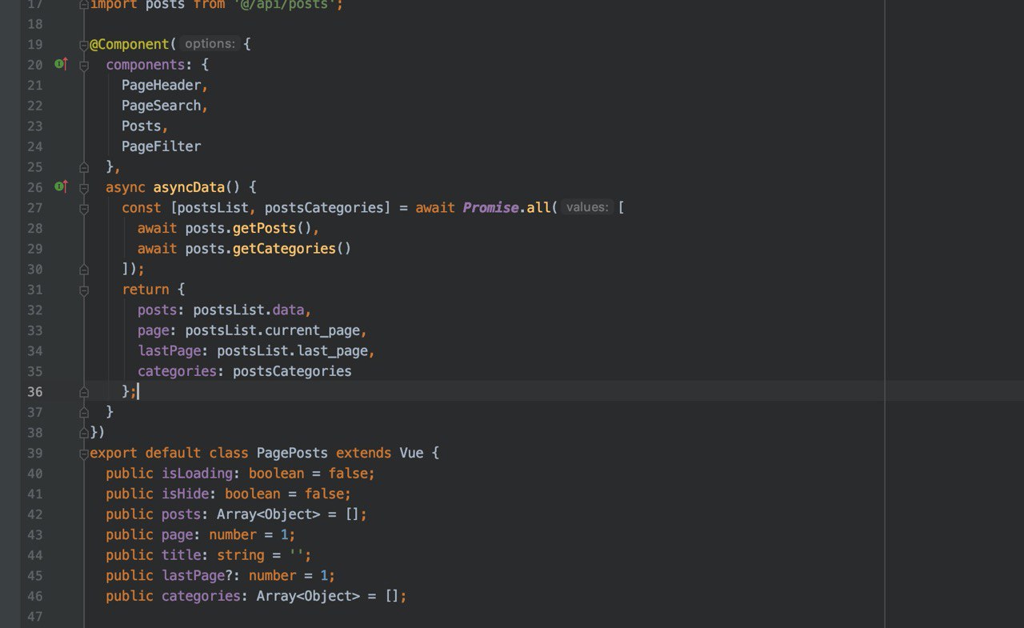
Task: Click the fold end marker on line 37
Action: click(84, 411)
